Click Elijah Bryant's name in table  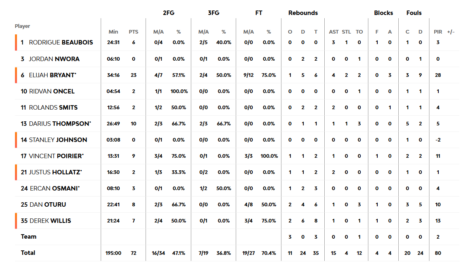tap(51, 75)
